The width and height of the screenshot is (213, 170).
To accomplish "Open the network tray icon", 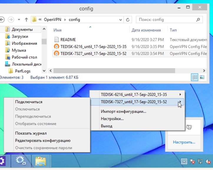I will point(200,161).
